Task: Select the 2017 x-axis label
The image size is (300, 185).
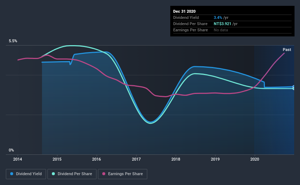Action: tap(136, 159)
